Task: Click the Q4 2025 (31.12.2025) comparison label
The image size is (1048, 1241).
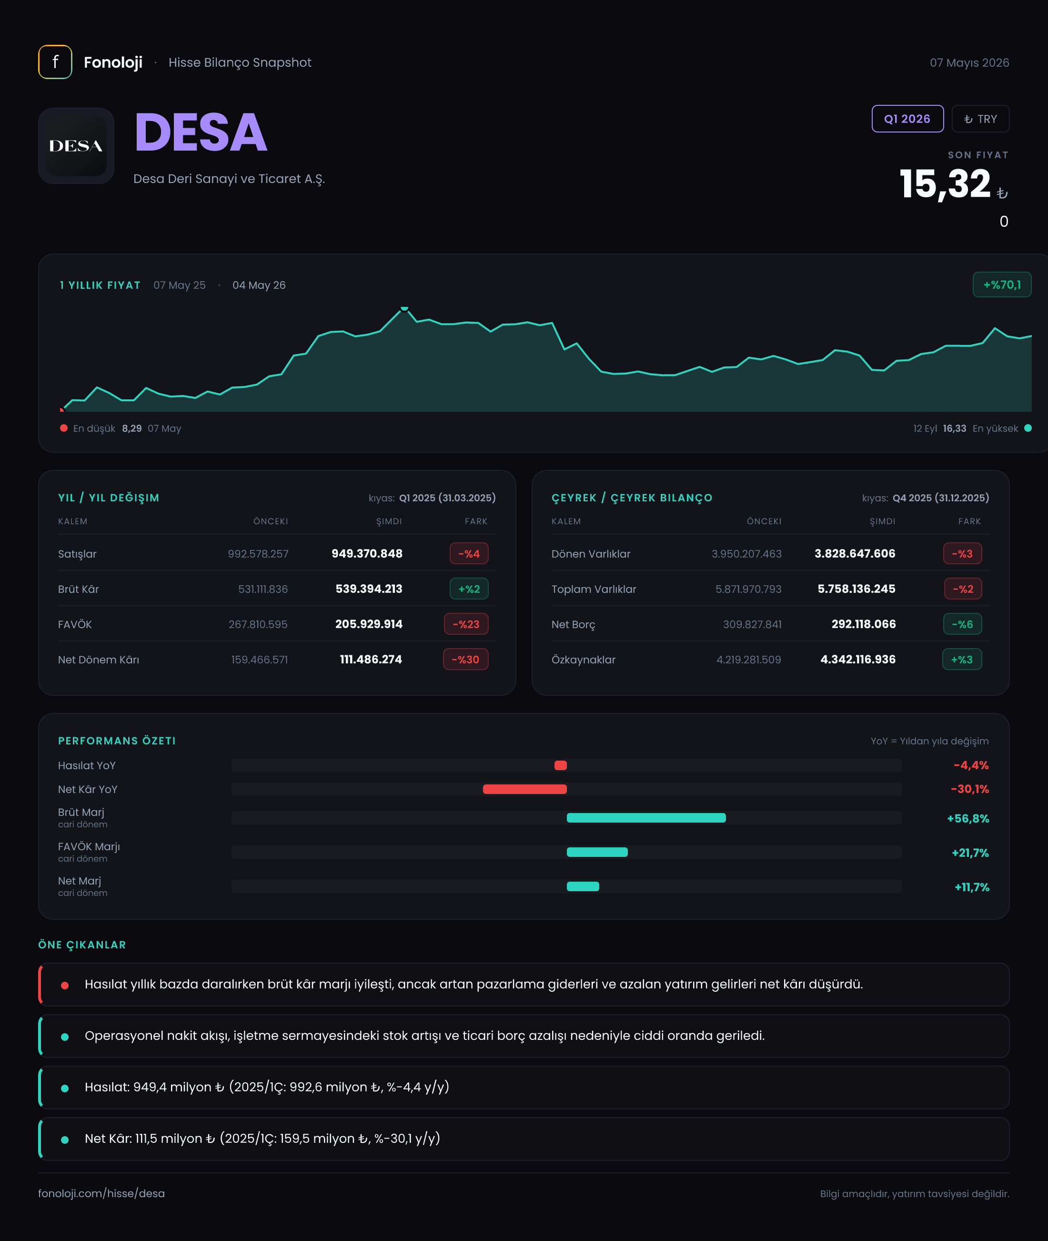Action: tap(940, 498)
